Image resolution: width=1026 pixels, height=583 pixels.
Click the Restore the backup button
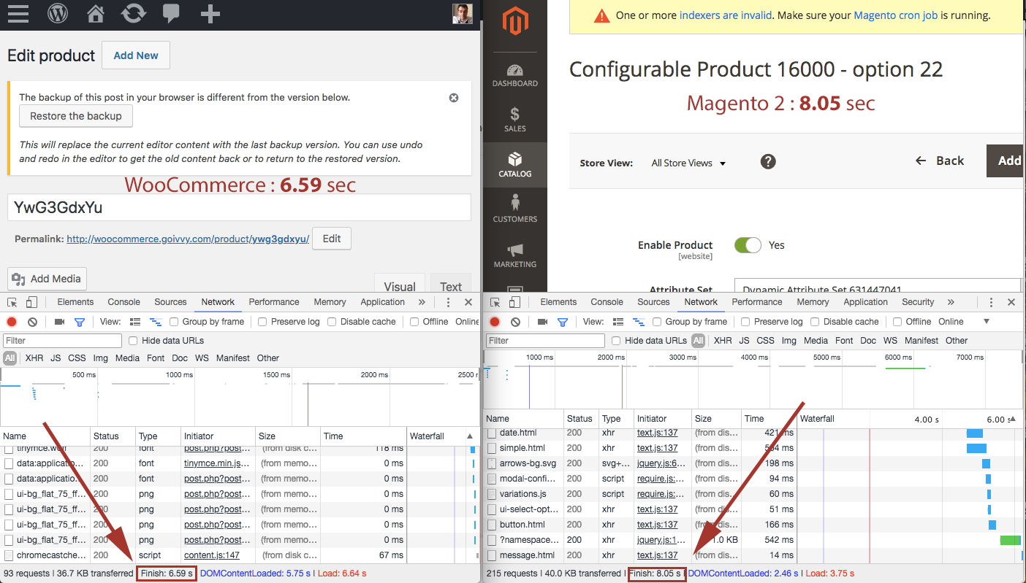click(76, 116)
